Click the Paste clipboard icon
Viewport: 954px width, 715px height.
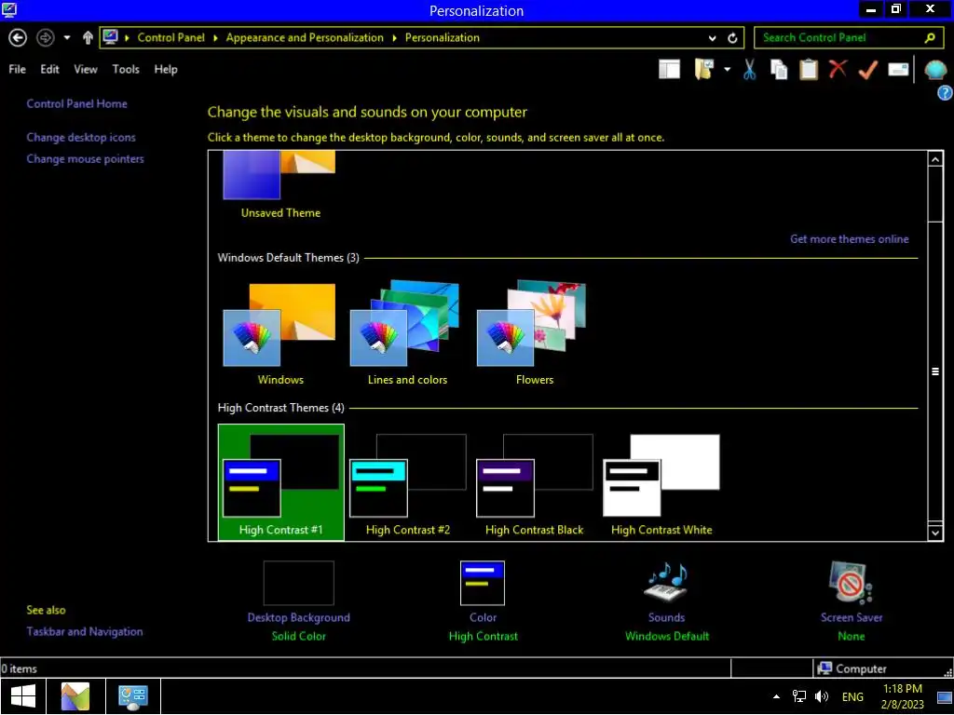point(808,69)
